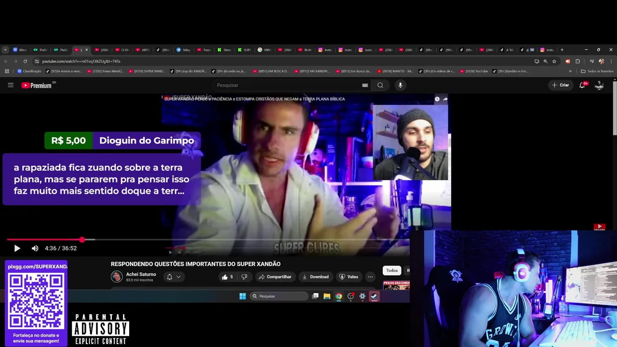Open the zoom magnifier in address bar
This screenshot has height=347, width=617.
(x=546, y=61)
